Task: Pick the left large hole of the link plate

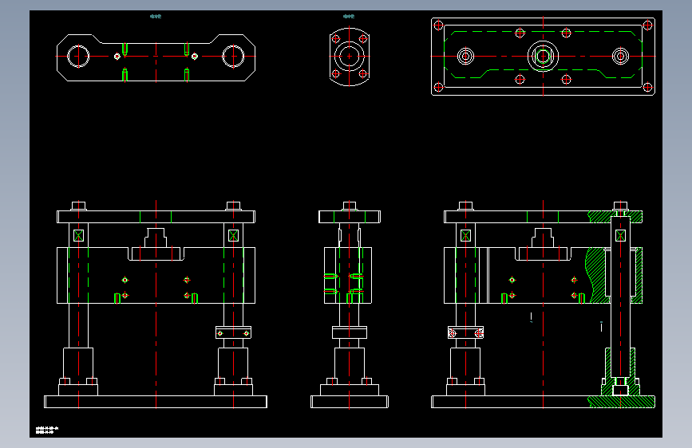Action: tap(78, 57)
